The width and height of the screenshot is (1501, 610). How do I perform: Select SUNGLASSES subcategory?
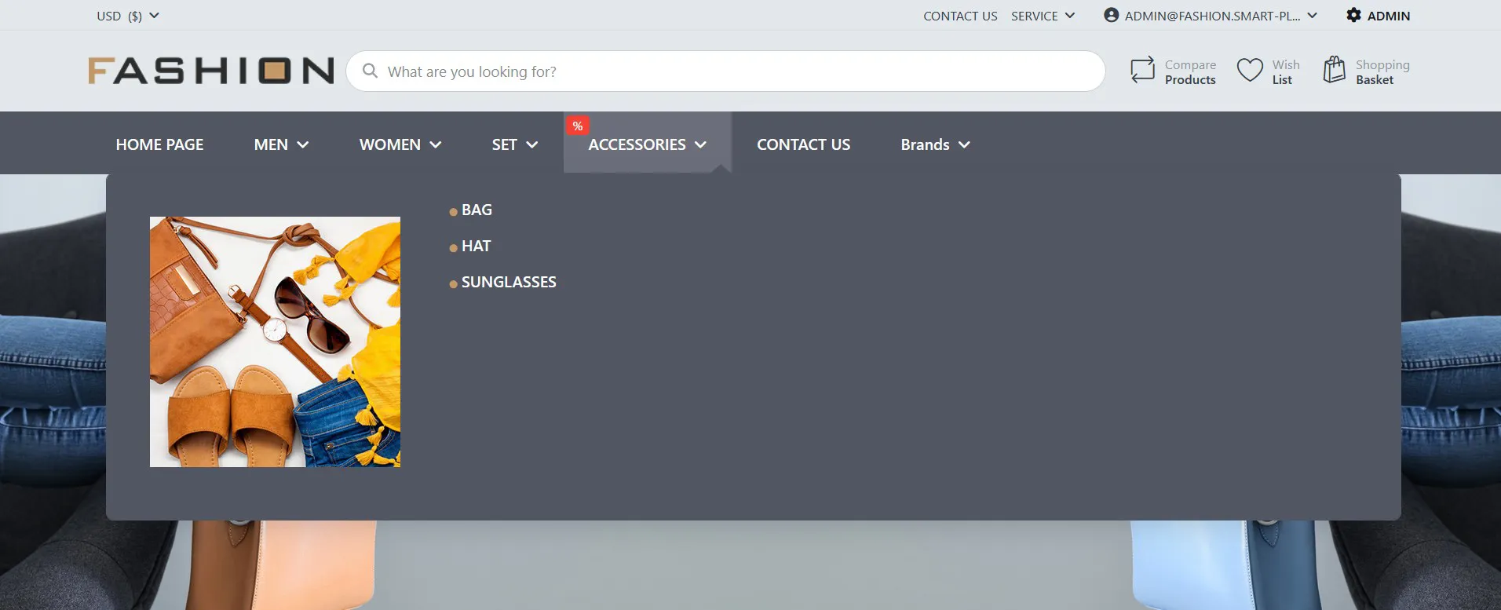coord(509,282)
